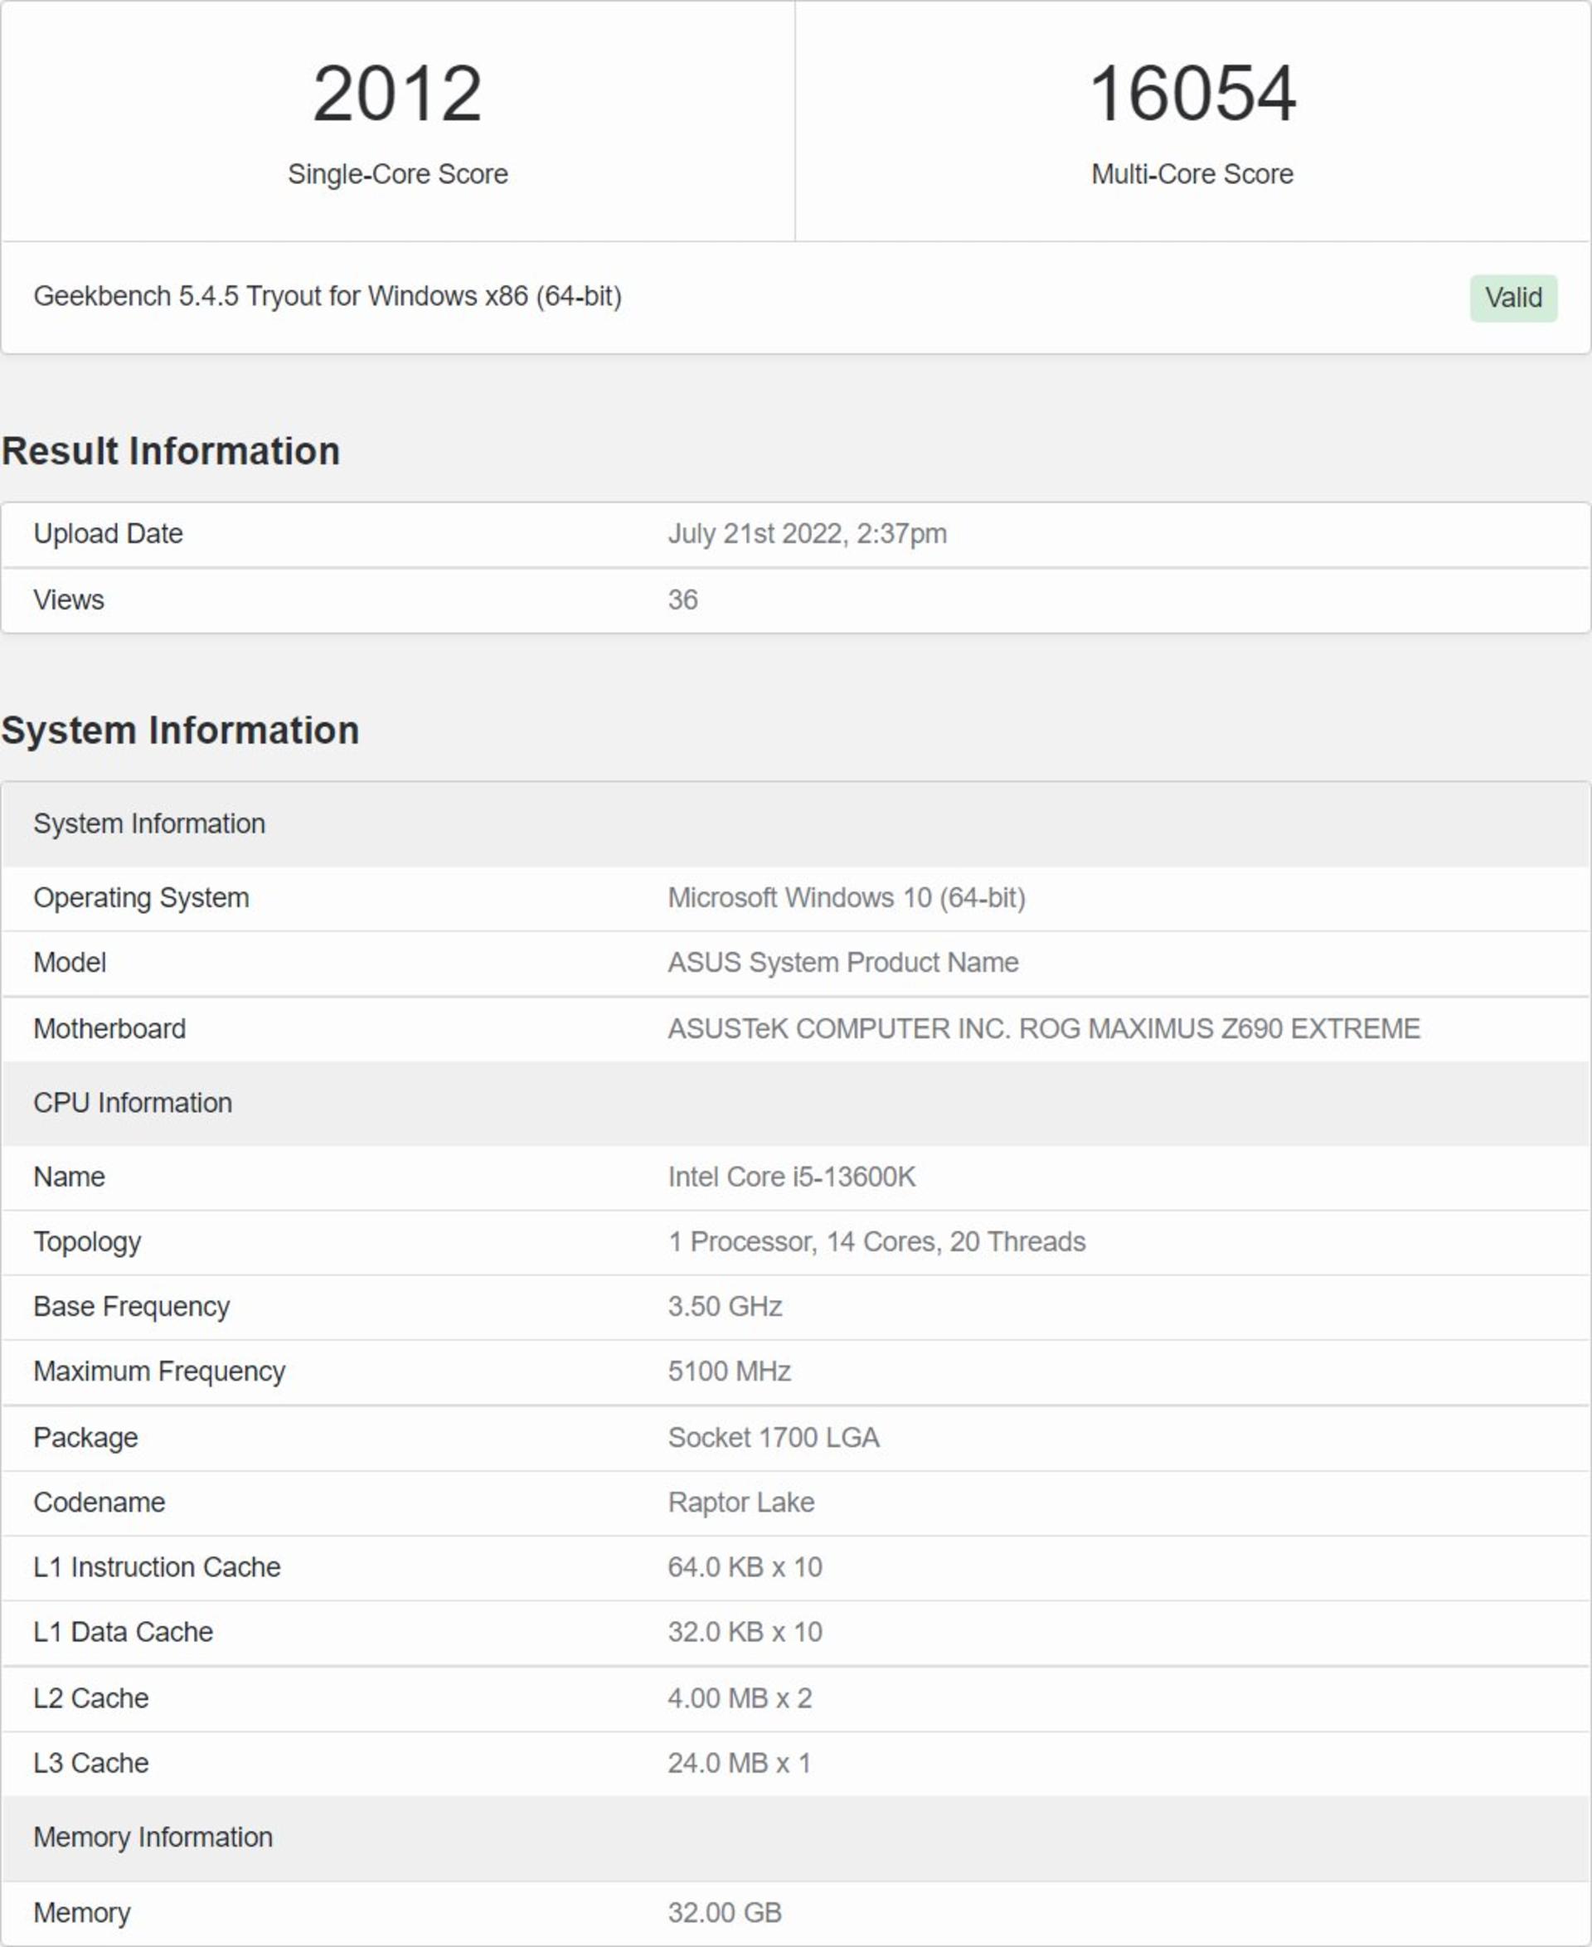
Task: Click the green Valid badge
Action: click(1513, 297)
